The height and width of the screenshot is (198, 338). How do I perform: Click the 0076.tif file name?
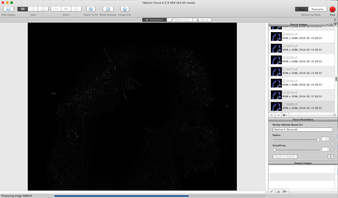click(x=292, y=58)
